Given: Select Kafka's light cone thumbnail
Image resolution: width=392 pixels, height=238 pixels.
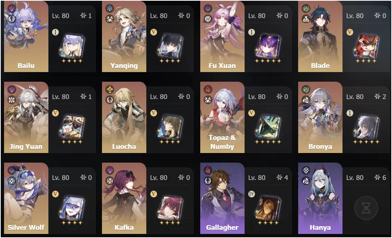Looking at the screenshot, I should tap(170, 208).
